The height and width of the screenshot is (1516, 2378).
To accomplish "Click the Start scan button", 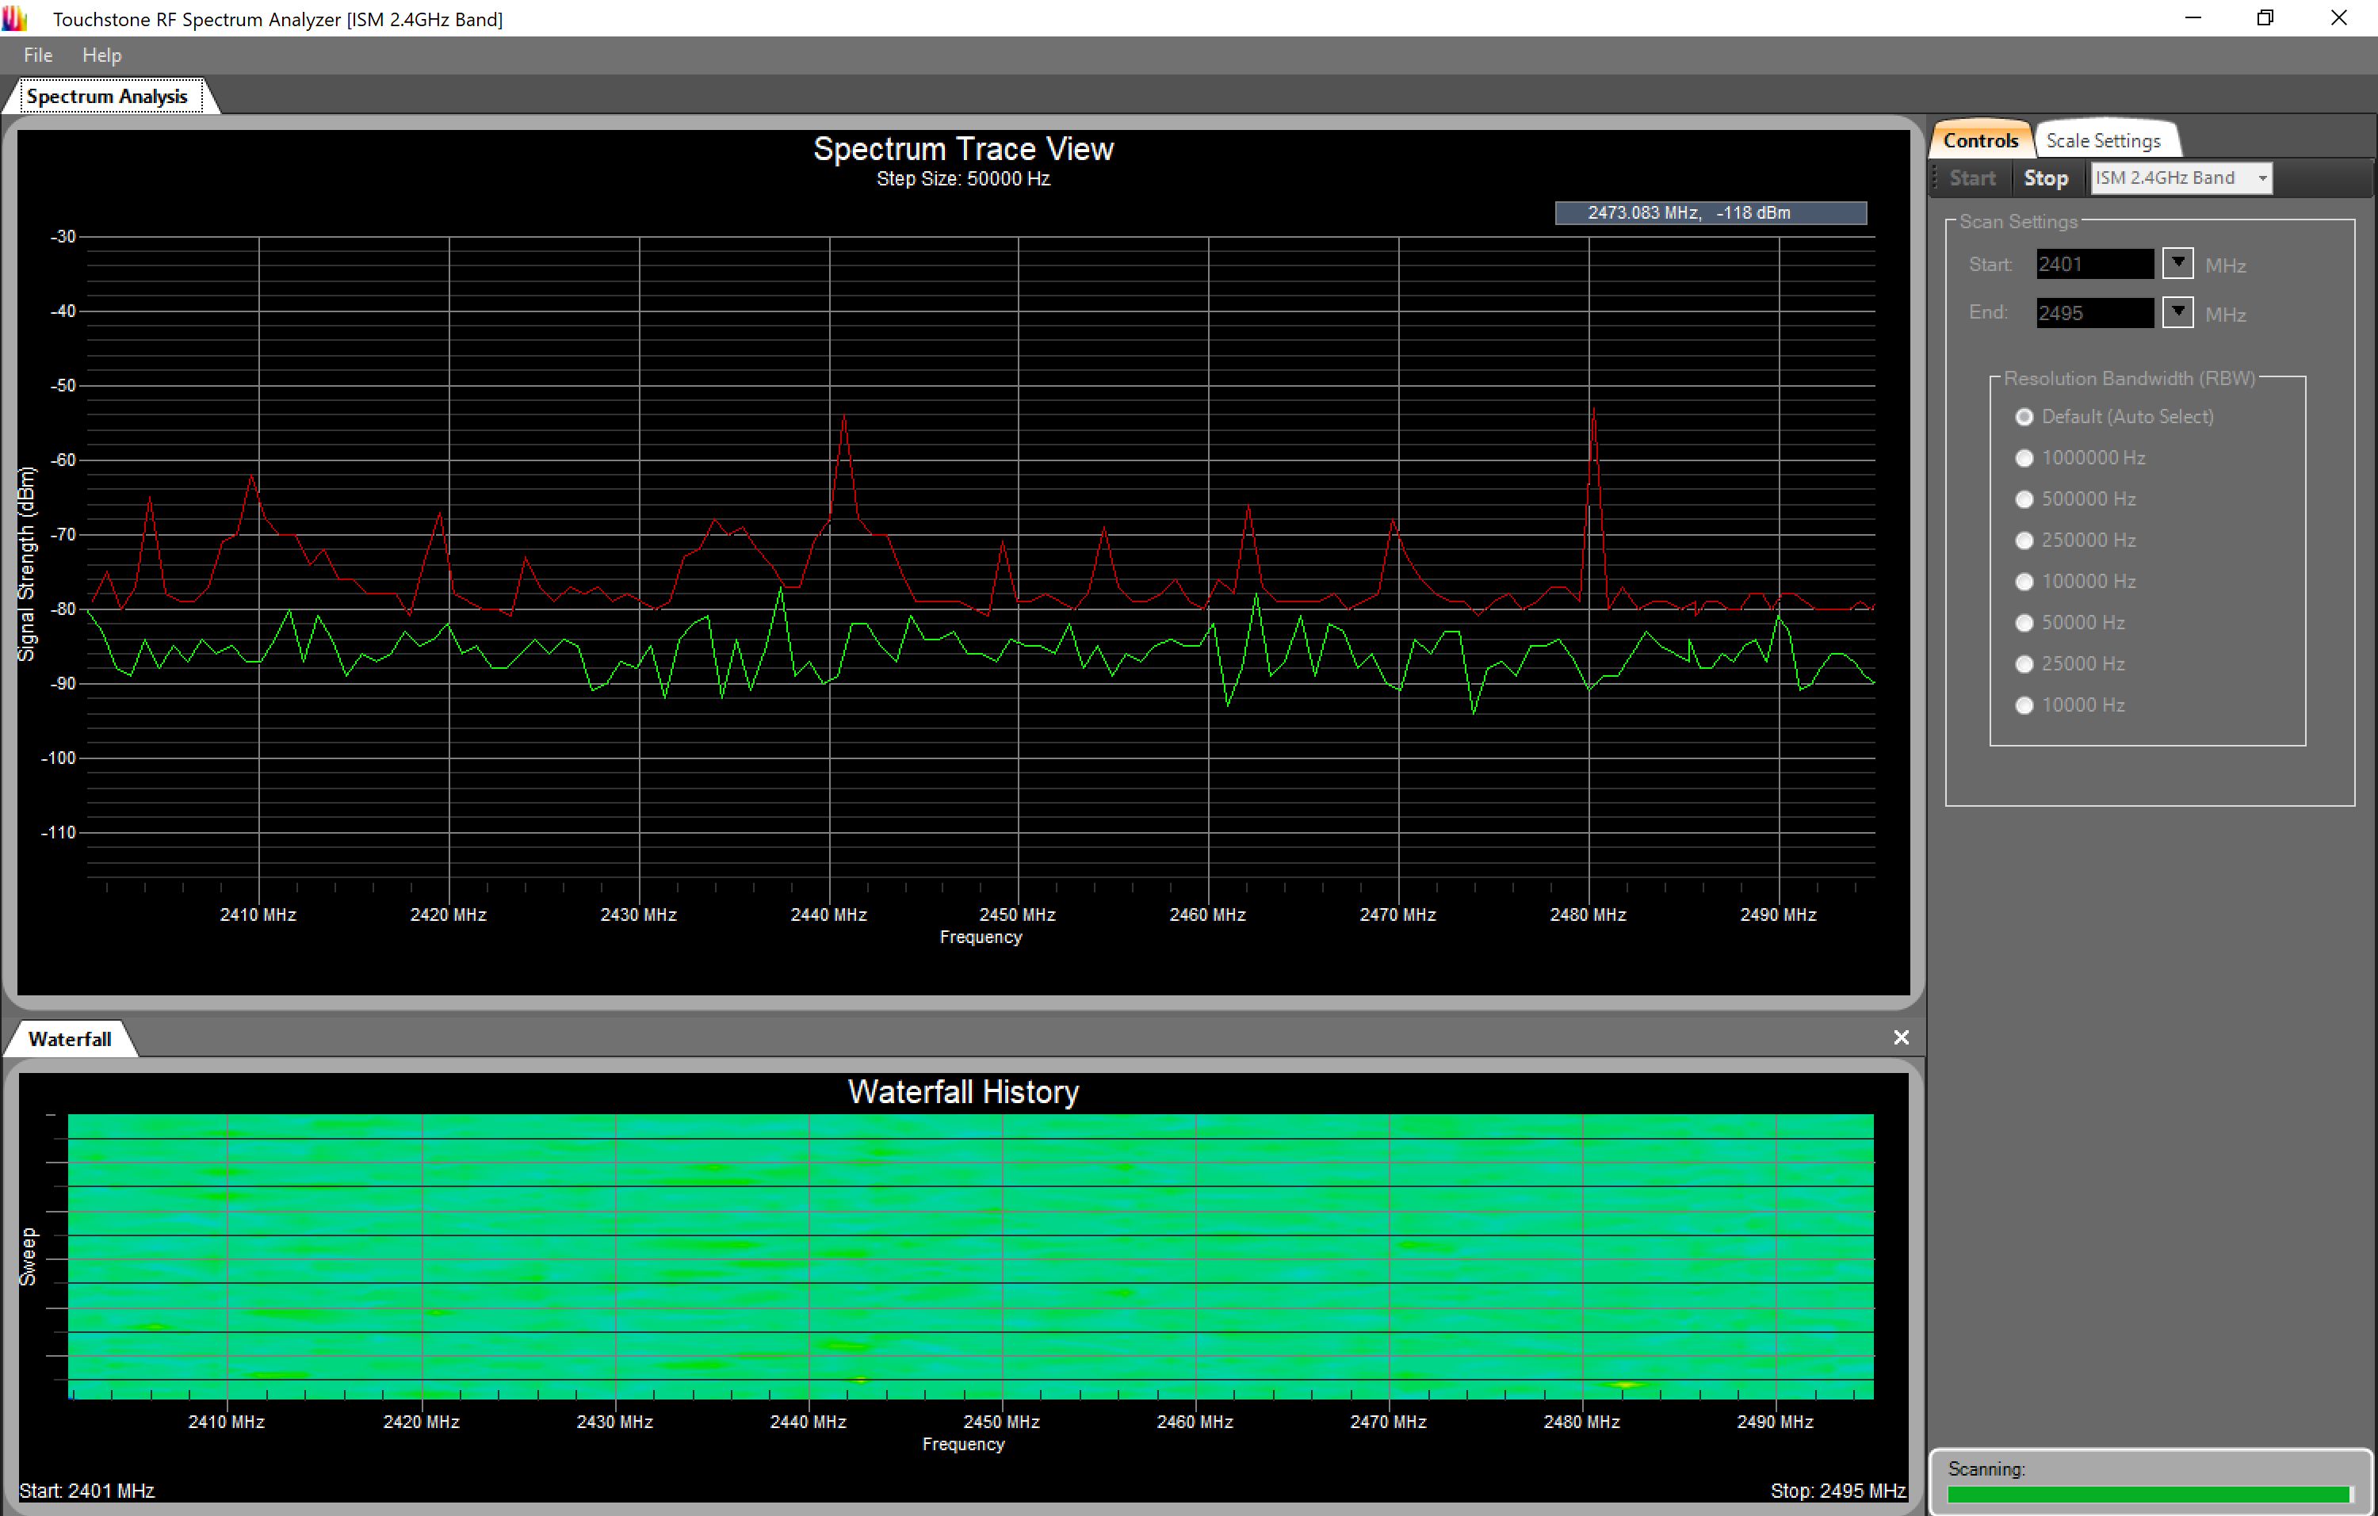I will pos(1971,178).
